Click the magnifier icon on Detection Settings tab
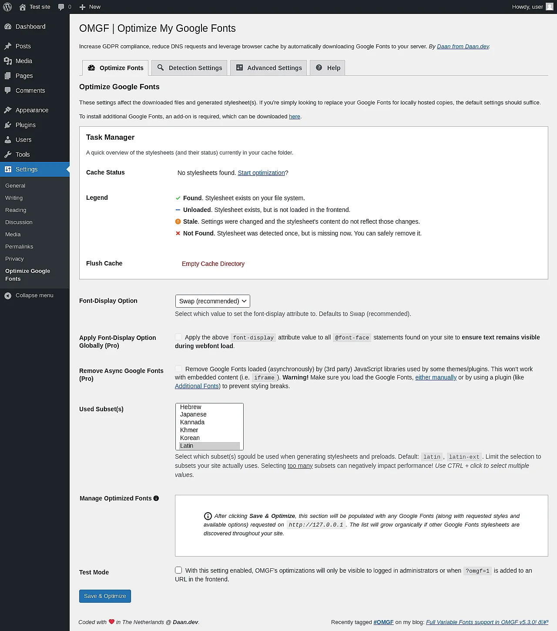 point(161,67)
